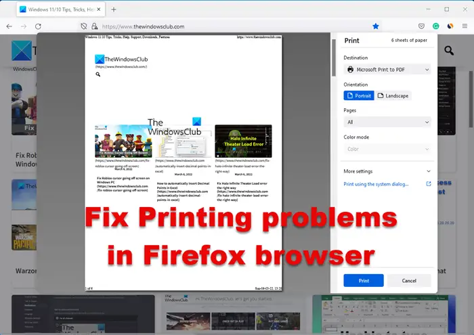Open the Pages dropdown set to All

pos(388,122)
